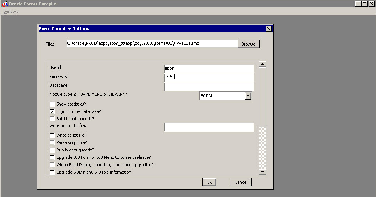The height and width of the screenshot is (197, 376).
Task: Tick Build in batch mode checkbox
Action: tap(52, 119)
